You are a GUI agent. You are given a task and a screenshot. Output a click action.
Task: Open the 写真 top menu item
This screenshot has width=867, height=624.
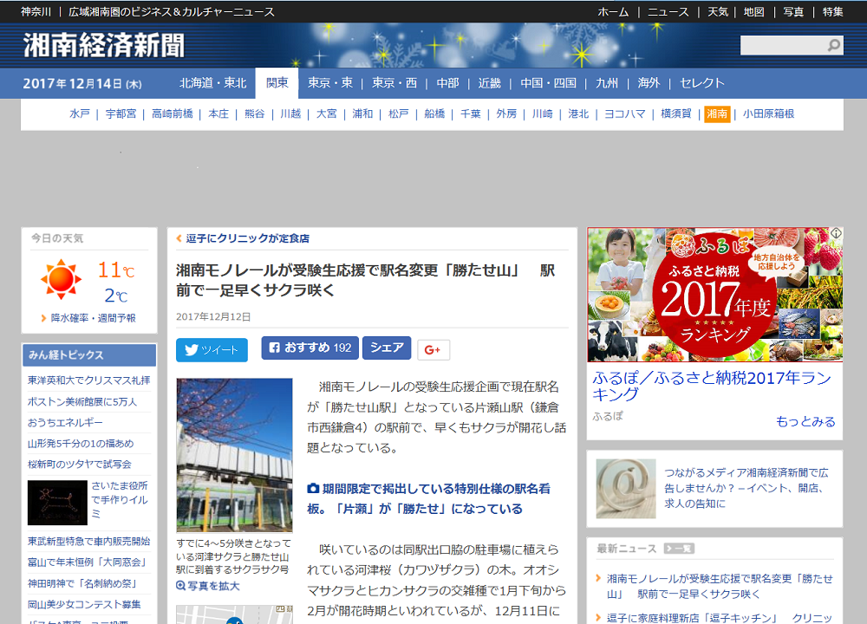[x=793, y=11]
